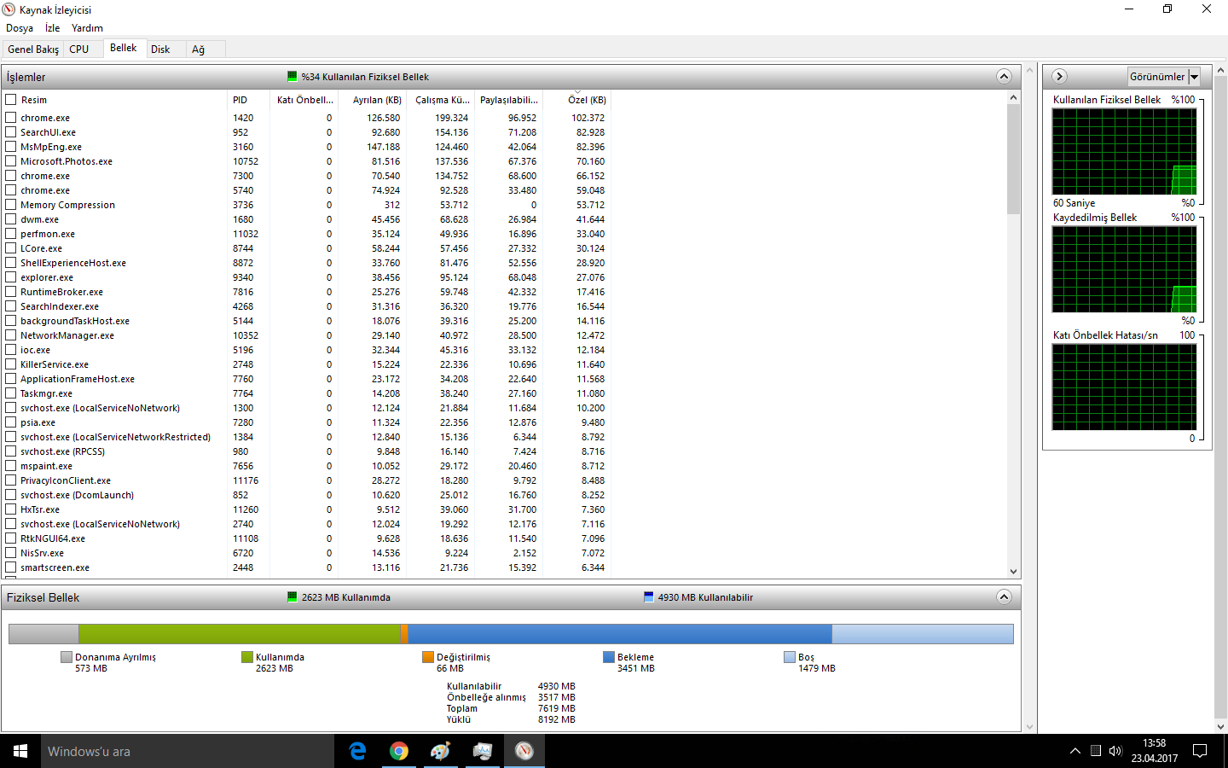Check the mspaint.exe checkbox

click(x=11, y=466)
